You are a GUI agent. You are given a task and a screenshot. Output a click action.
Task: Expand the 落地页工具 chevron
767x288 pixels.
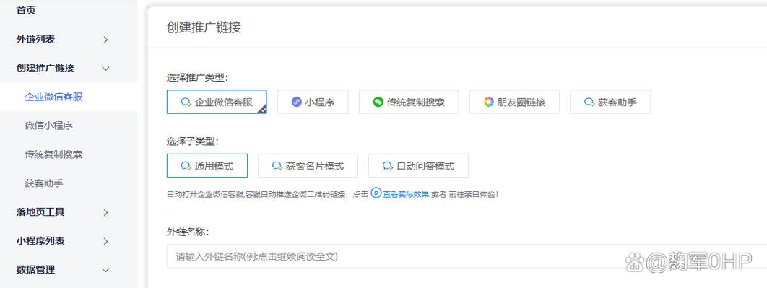click(105, 213)
